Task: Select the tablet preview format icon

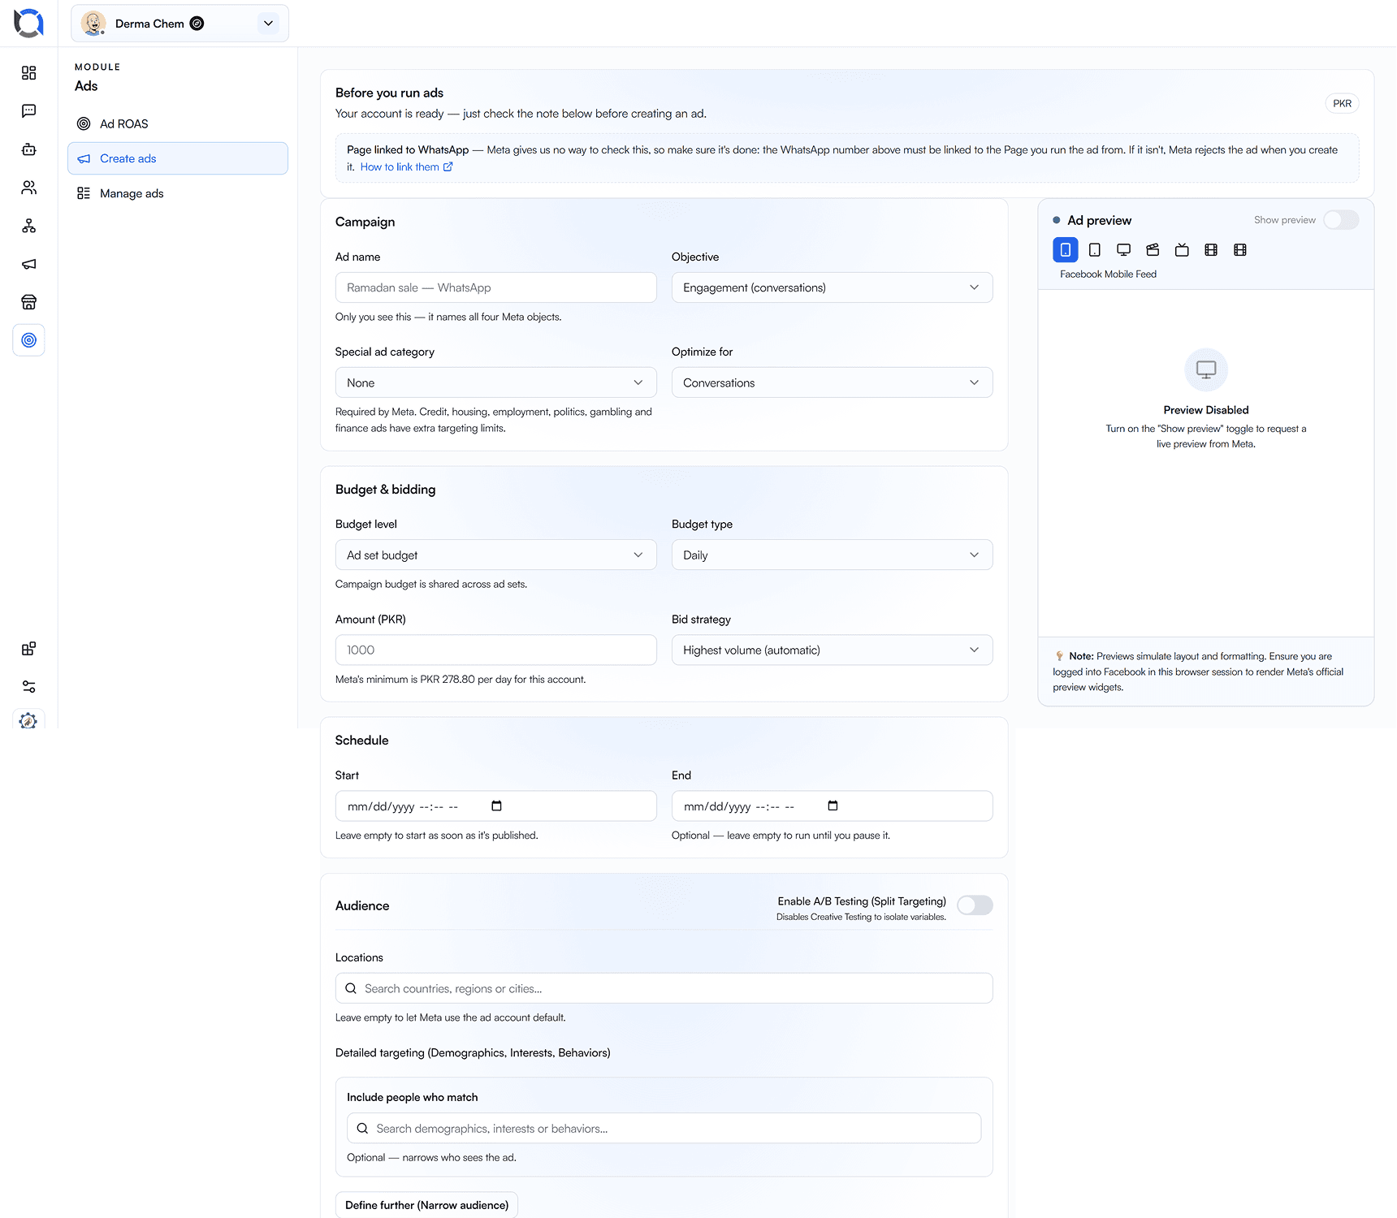Action: tap(1095, 250)
